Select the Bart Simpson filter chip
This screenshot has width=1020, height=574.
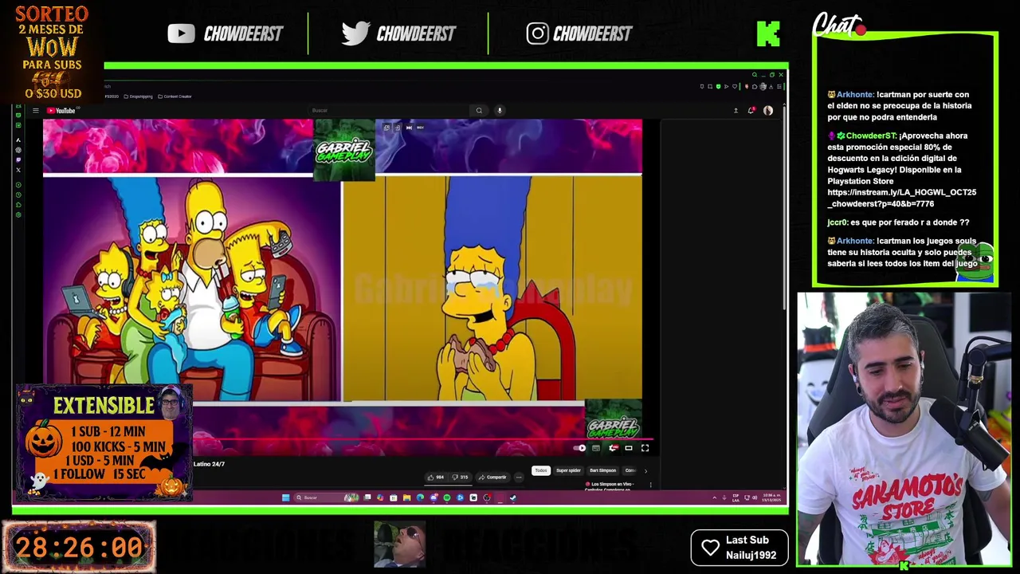pos(603,470)
